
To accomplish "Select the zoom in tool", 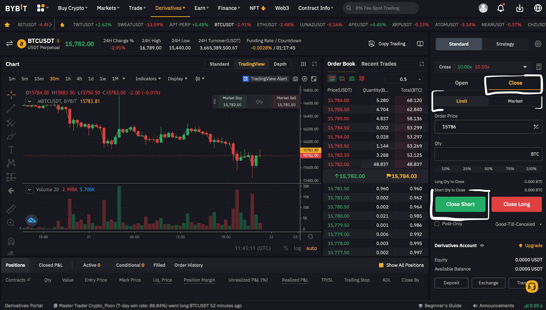I will click(x=11, y=223).
